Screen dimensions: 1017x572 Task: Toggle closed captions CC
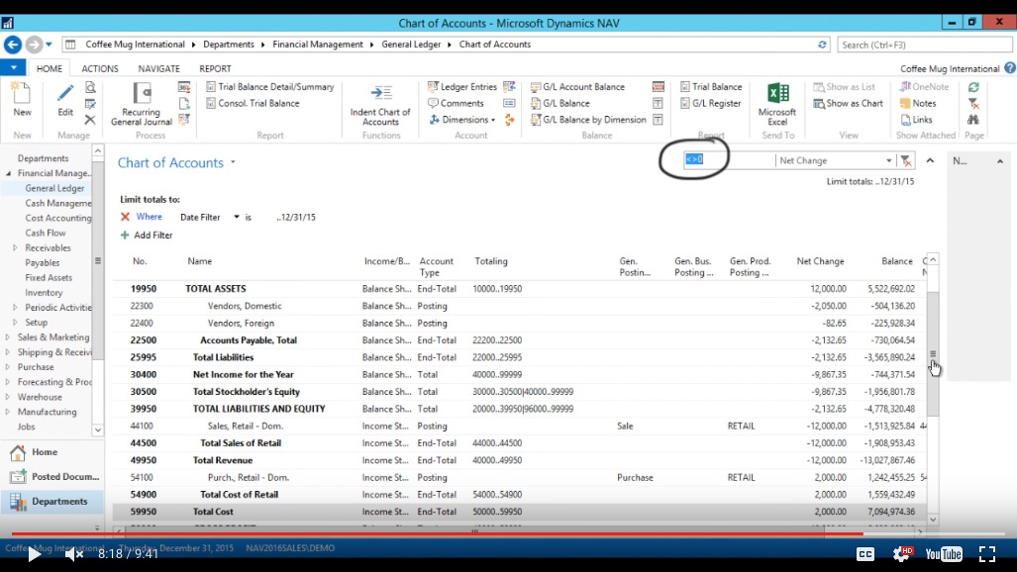tap(865, 554)
